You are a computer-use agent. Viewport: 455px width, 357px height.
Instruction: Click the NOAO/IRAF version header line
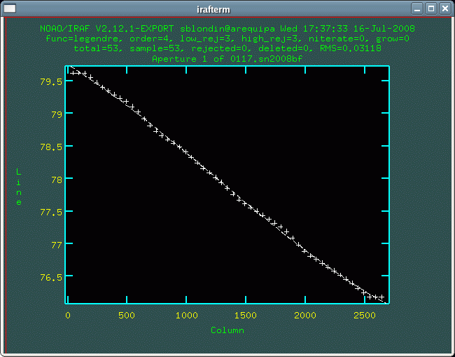point(227,29)
